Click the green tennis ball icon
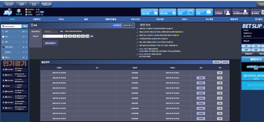This screenshot has height=122, width=264. point(3,58)
